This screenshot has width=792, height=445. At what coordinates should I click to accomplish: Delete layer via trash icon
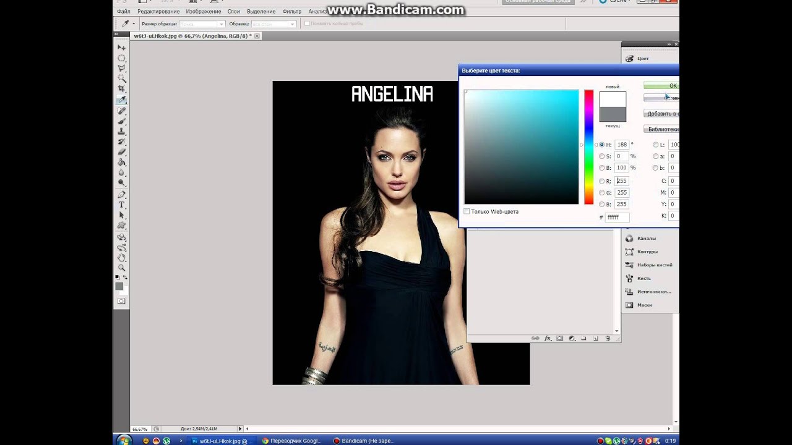point(608,339)
